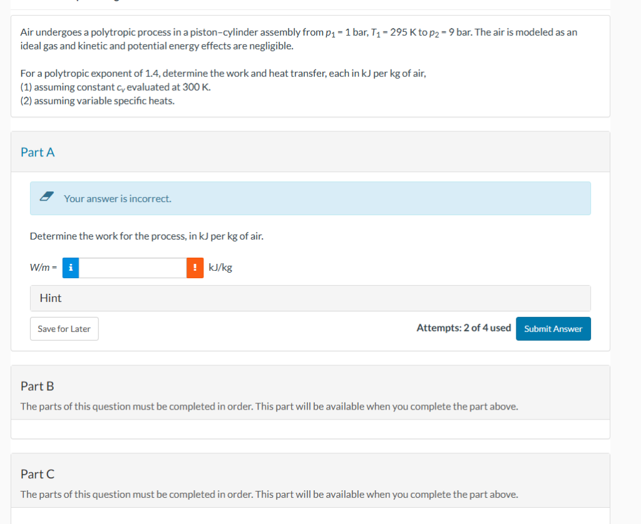Click the 'Your answer is incorrect.' message
The height and width of the screenshot is (524, 641).
coord(118,198)
